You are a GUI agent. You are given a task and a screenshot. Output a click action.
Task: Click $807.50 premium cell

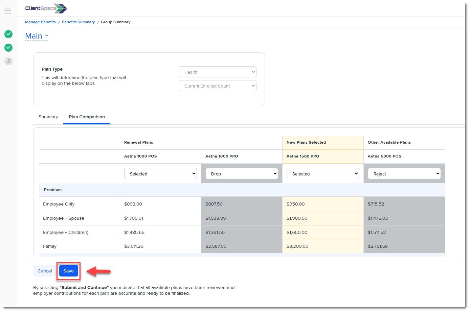(x=242, y=204)
